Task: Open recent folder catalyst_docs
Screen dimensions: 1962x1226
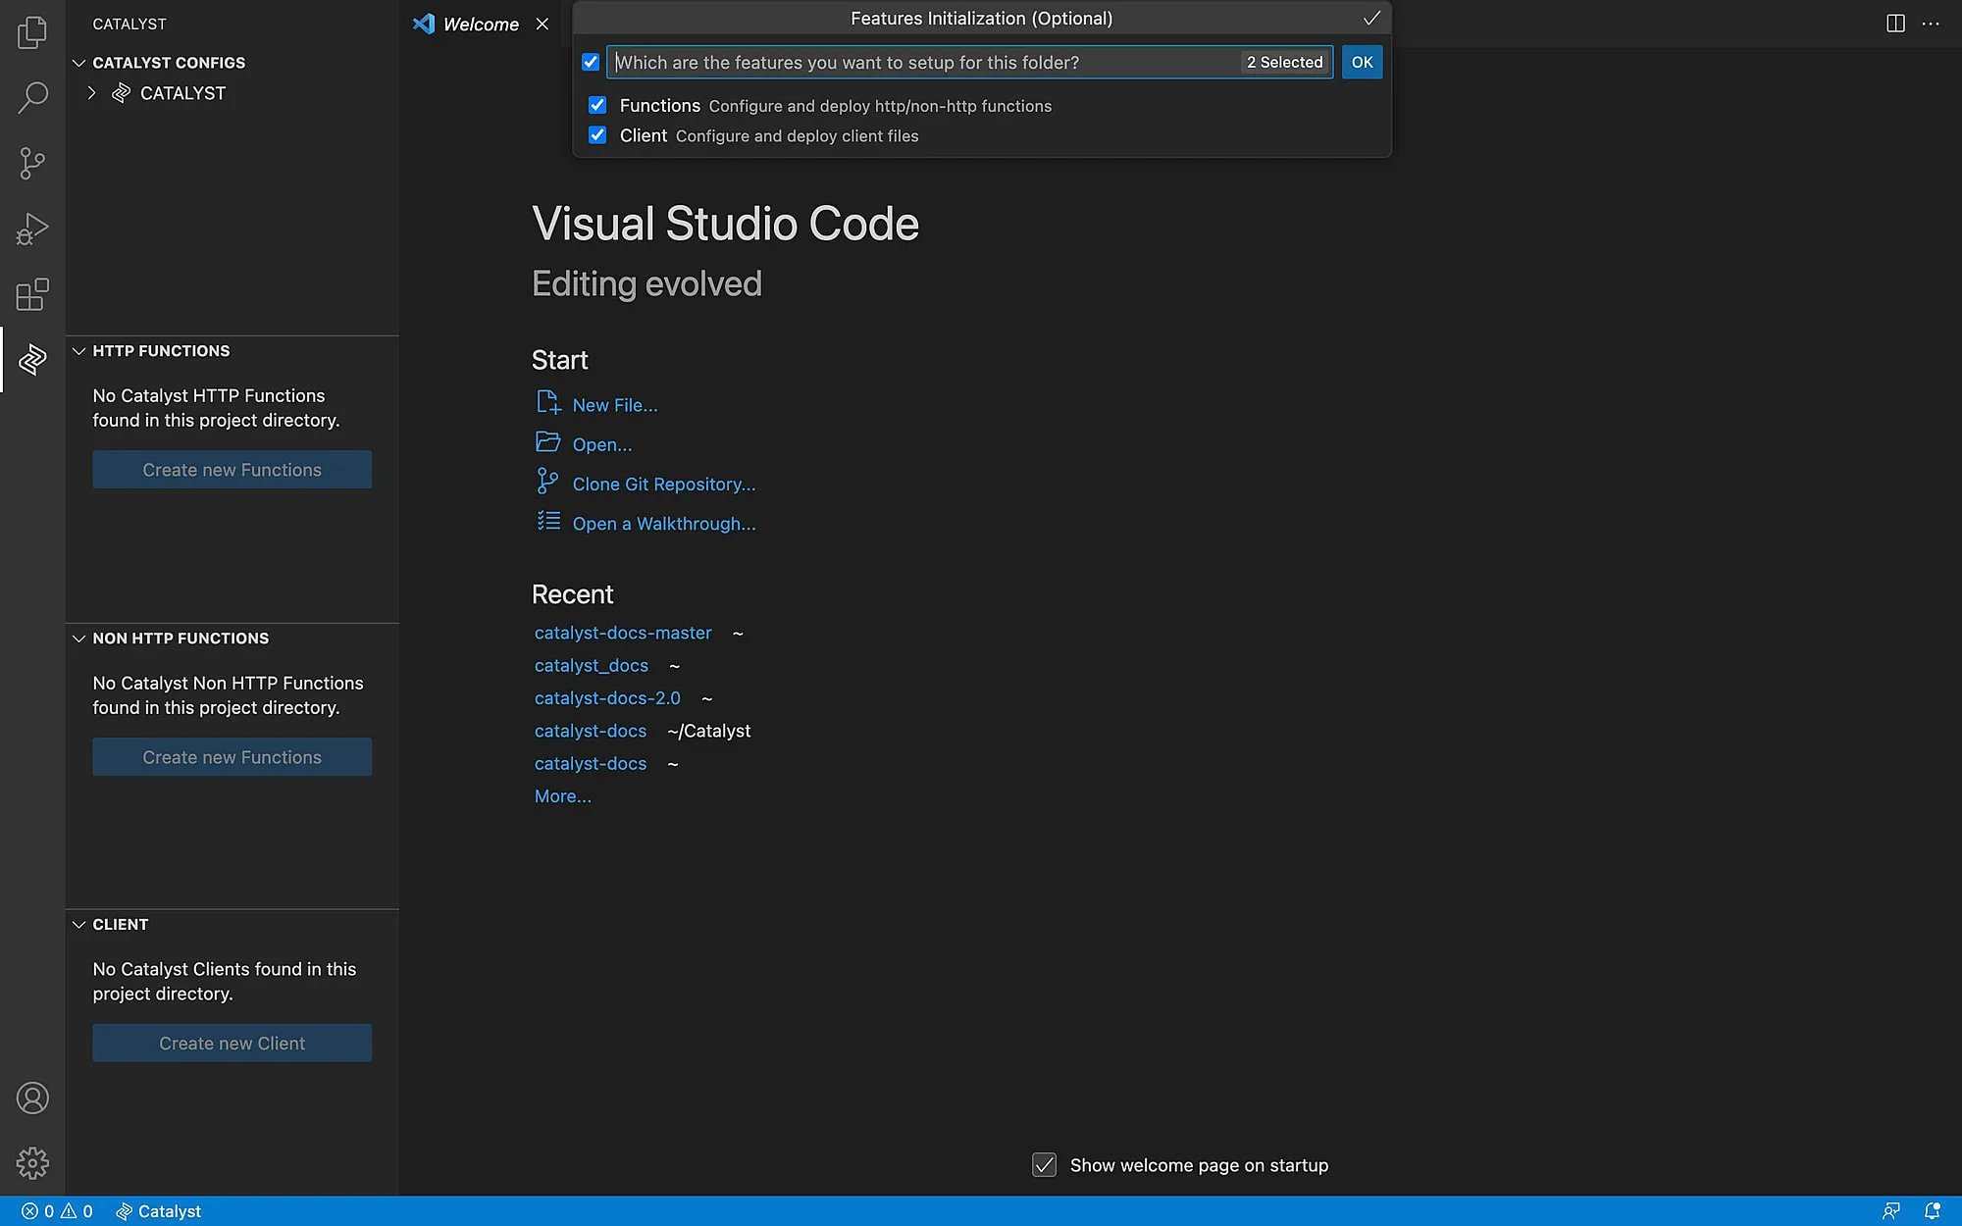Action: (x=592, y=665)
